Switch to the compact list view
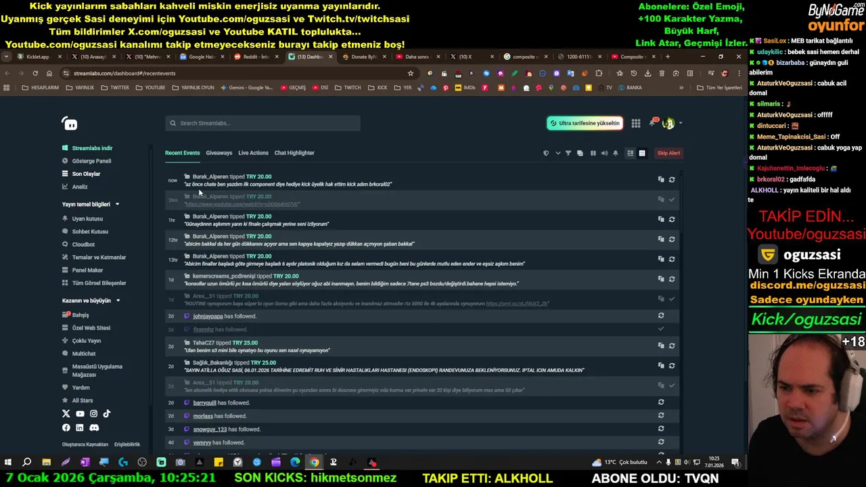This screenshot has height=487, width=866. coord(642,153)
